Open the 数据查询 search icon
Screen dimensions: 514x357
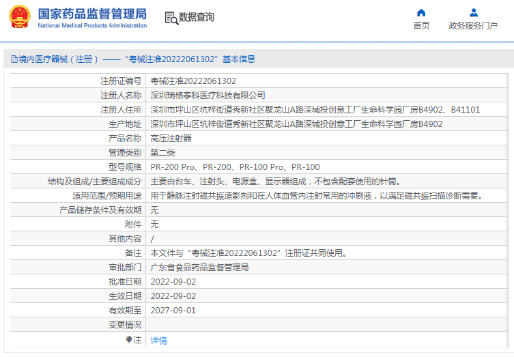pyautogui.click(x=171, y=18)
